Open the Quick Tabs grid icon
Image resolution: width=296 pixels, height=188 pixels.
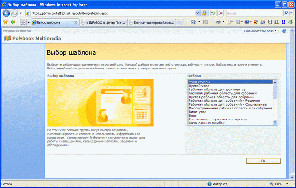[x=23, y=22]
